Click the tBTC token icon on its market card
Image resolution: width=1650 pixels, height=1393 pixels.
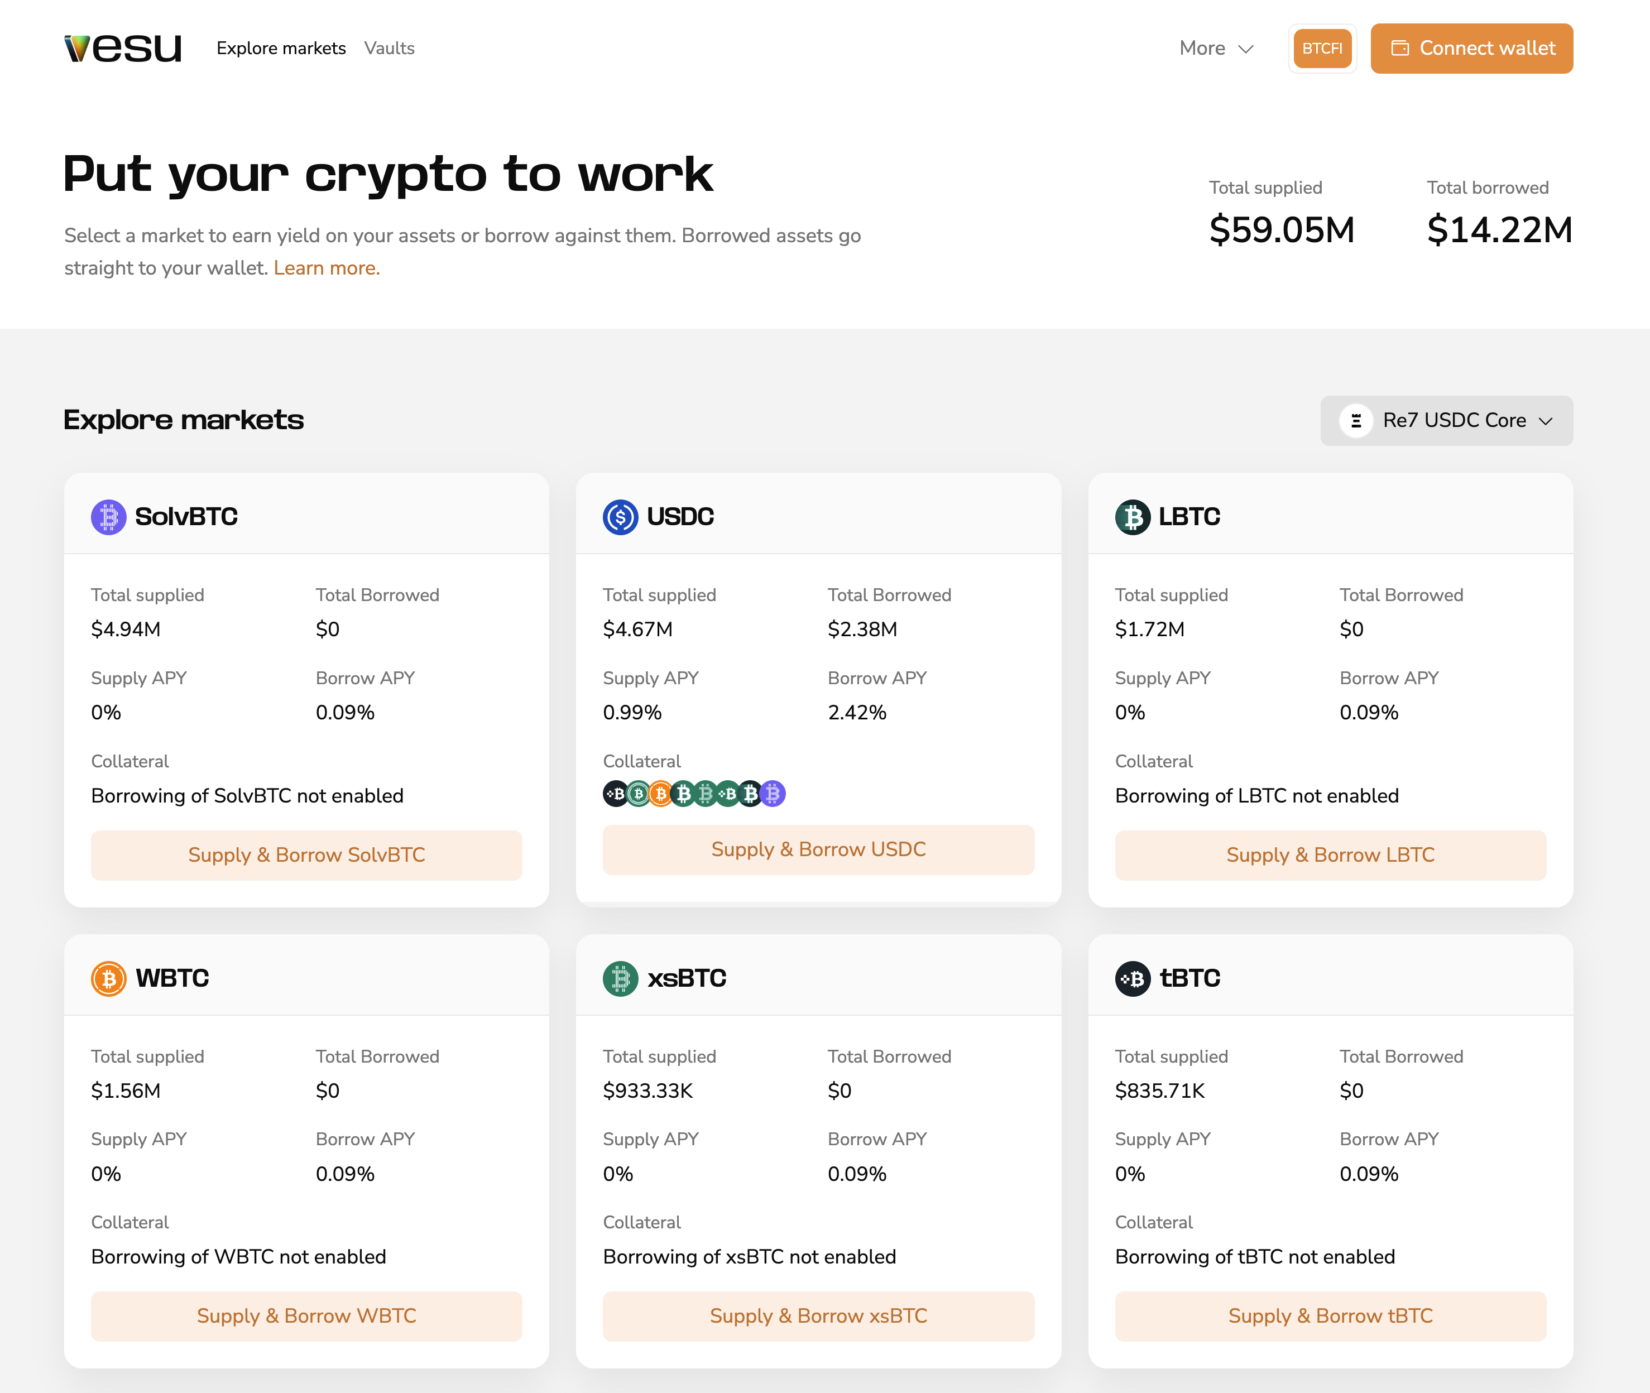[1132, 978]
